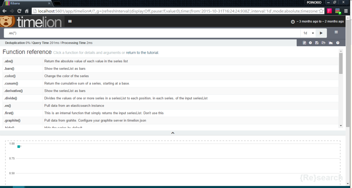Collapse the function reference with the up chevron
The width and height of the screenshot is (352, 188).
coord(173,133)
